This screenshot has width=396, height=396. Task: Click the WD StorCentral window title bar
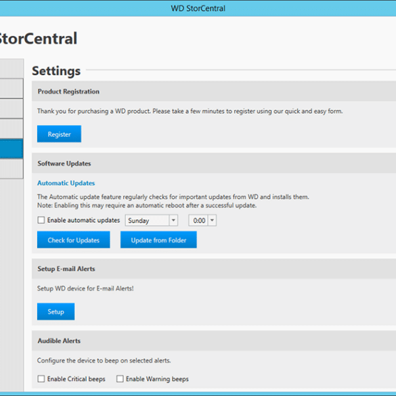[198, 8]
